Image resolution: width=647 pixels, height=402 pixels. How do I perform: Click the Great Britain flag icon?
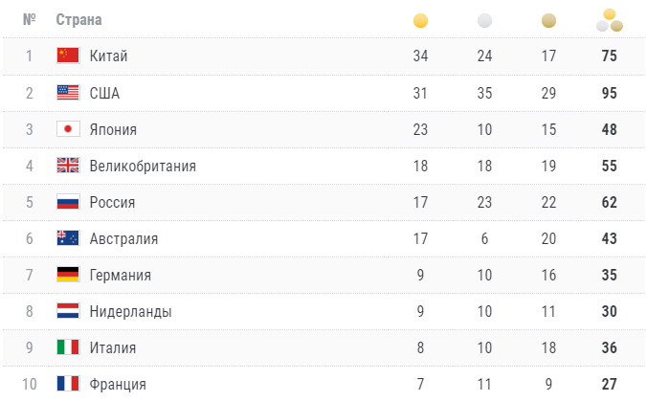pos(68,166)
